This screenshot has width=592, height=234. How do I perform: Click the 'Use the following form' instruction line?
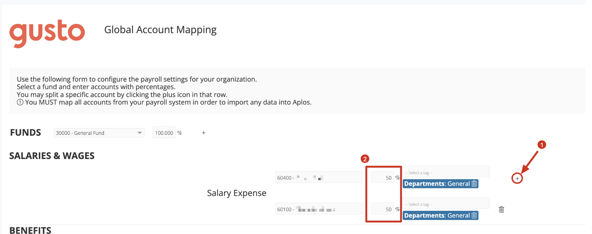click(x=137, y=79)
